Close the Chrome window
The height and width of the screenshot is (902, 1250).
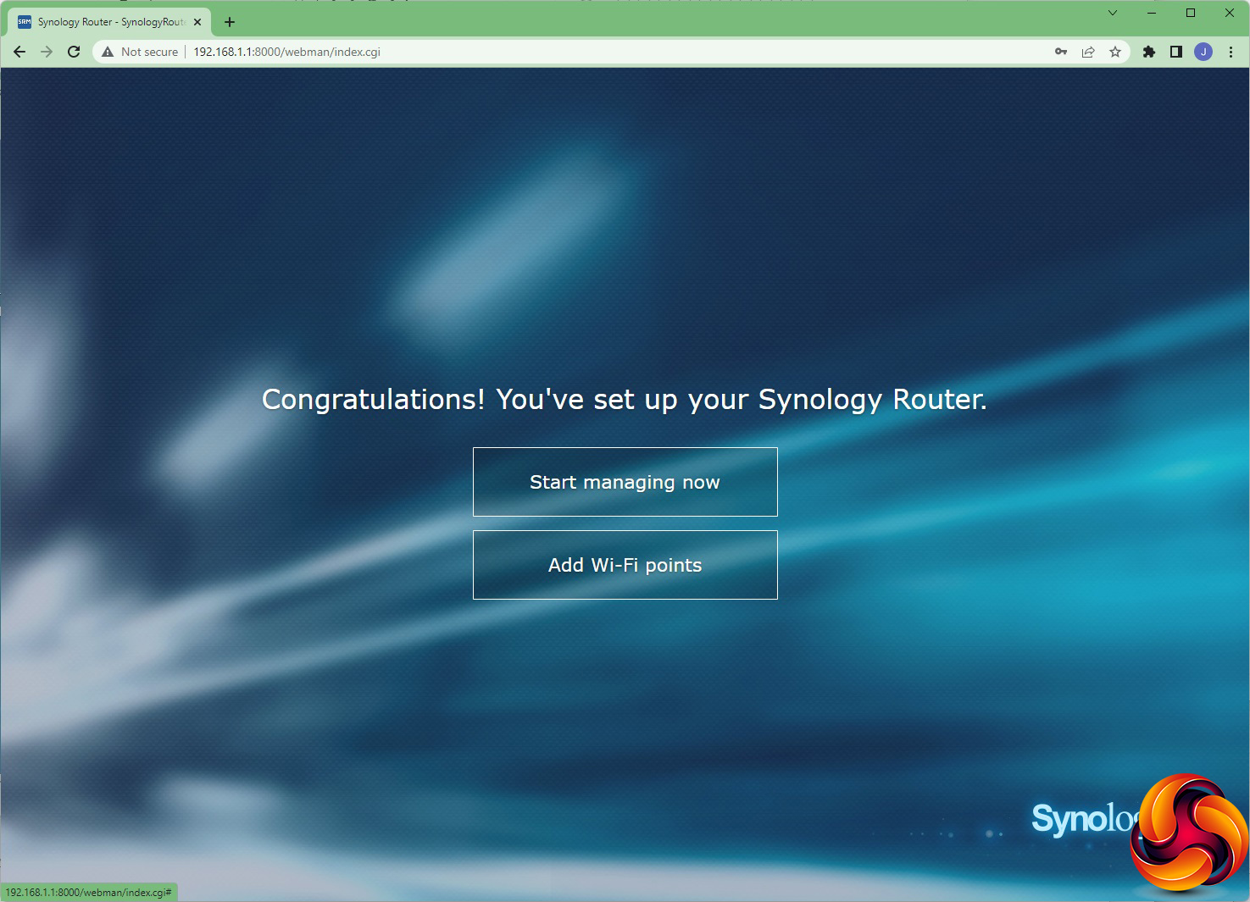click(1230, 13)
